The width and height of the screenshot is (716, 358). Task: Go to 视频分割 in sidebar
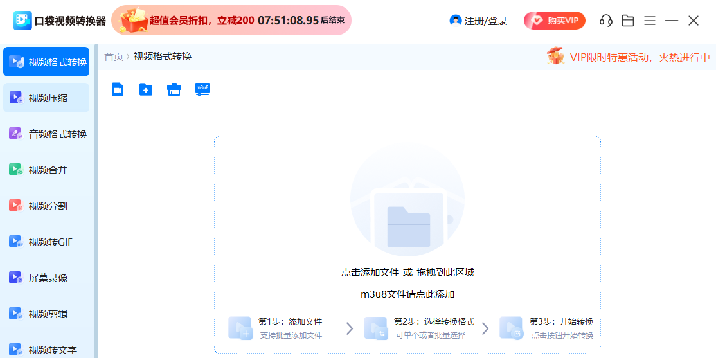coord(46,206)
